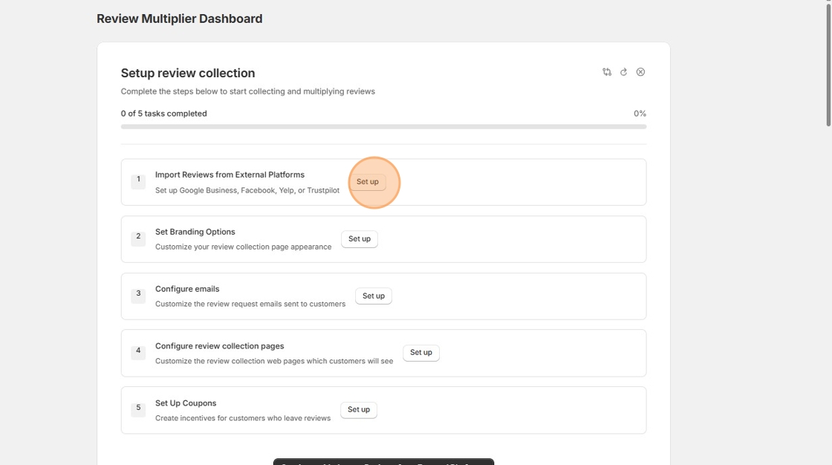Dismiss setup card with circled X icon
The width and height of the screenshot is (832, 465).
(x=640, y=72)
